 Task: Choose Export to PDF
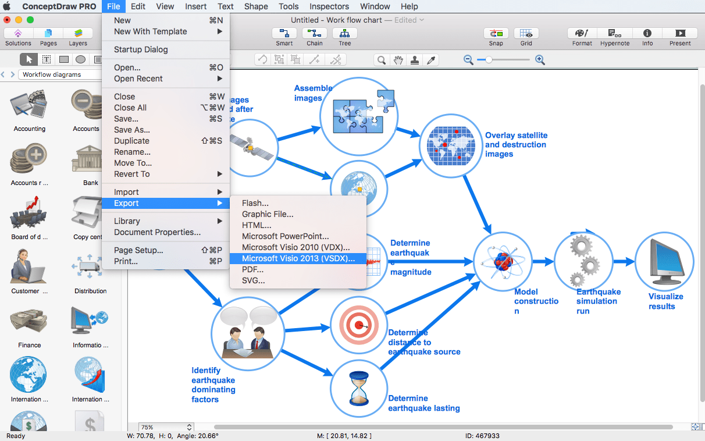pos(298,269)
